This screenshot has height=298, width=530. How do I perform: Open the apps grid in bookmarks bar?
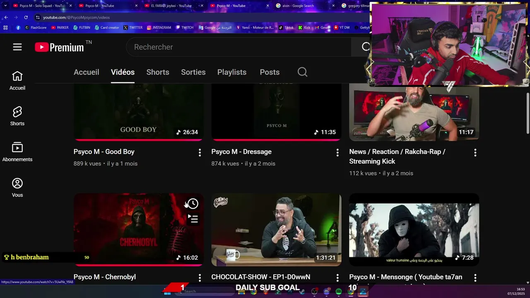(5, 28)
